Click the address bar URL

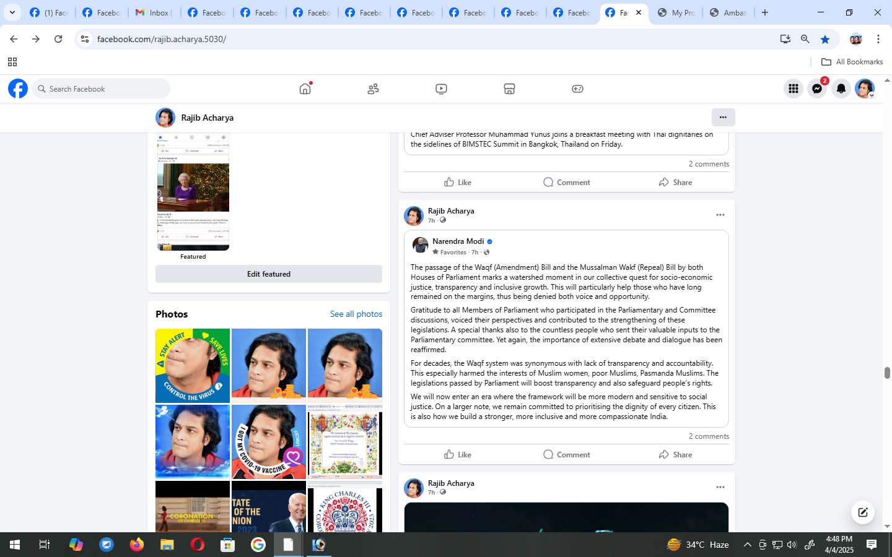pos(162,39)
